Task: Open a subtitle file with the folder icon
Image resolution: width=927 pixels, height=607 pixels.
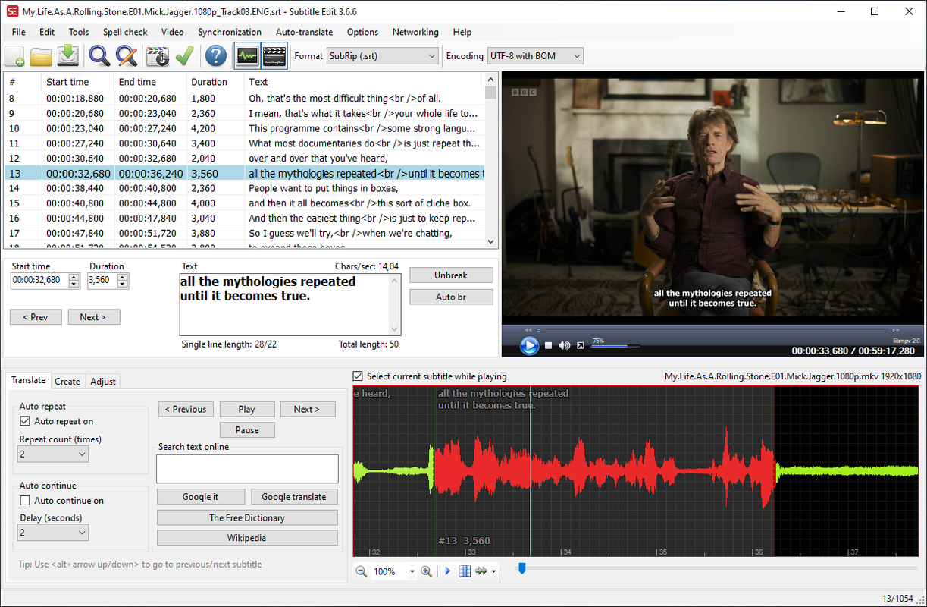Action: pyautogui.click(x=41, y=56)
